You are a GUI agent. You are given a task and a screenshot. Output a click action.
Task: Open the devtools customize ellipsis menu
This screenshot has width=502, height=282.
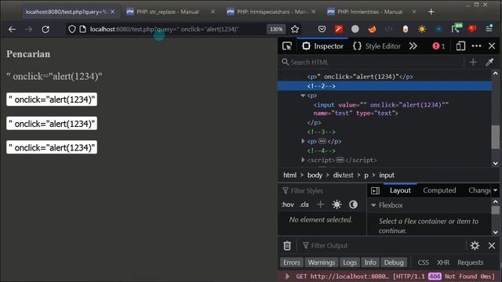pyautogui.click(x=476, y=46)
